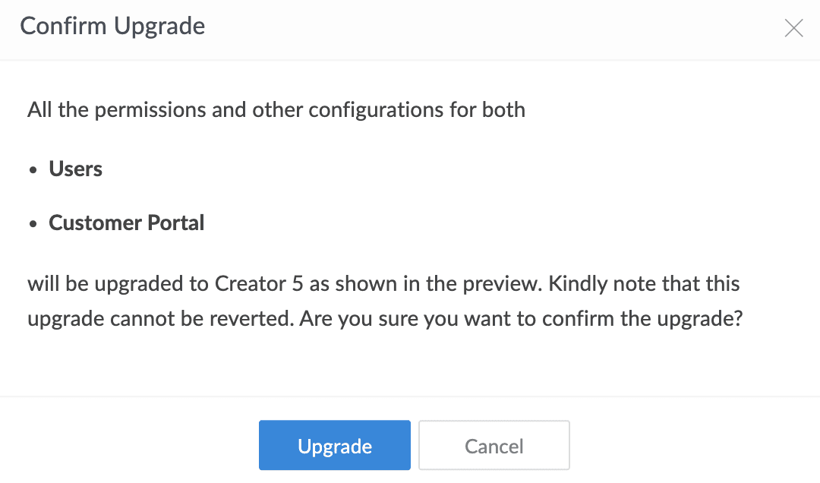The width and height of the screenshot is (820, 483).
Task: Click the bullet dot beside Users
Action: [33, 170]
